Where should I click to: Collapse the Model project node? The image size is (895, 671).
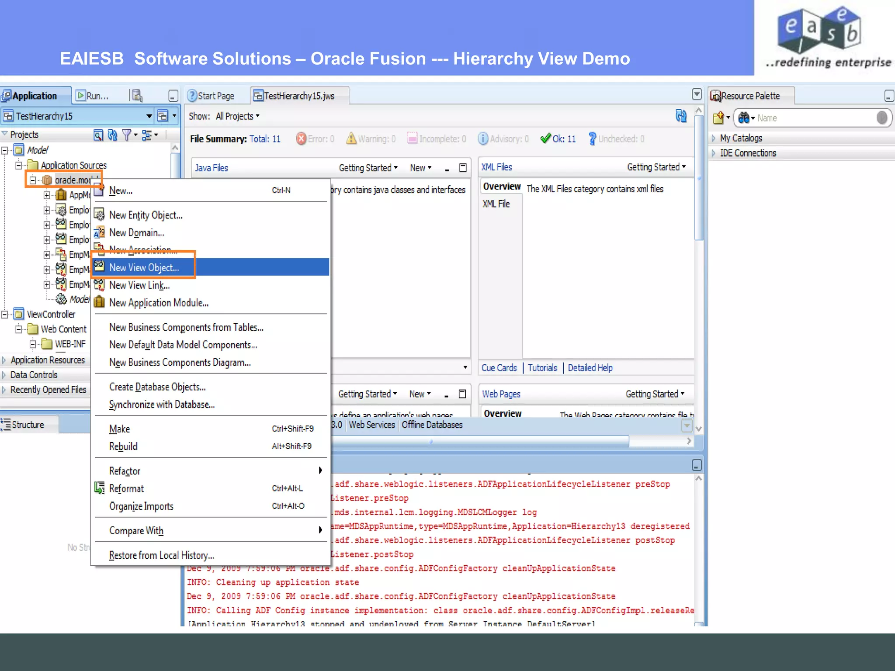tap(5, 151)
